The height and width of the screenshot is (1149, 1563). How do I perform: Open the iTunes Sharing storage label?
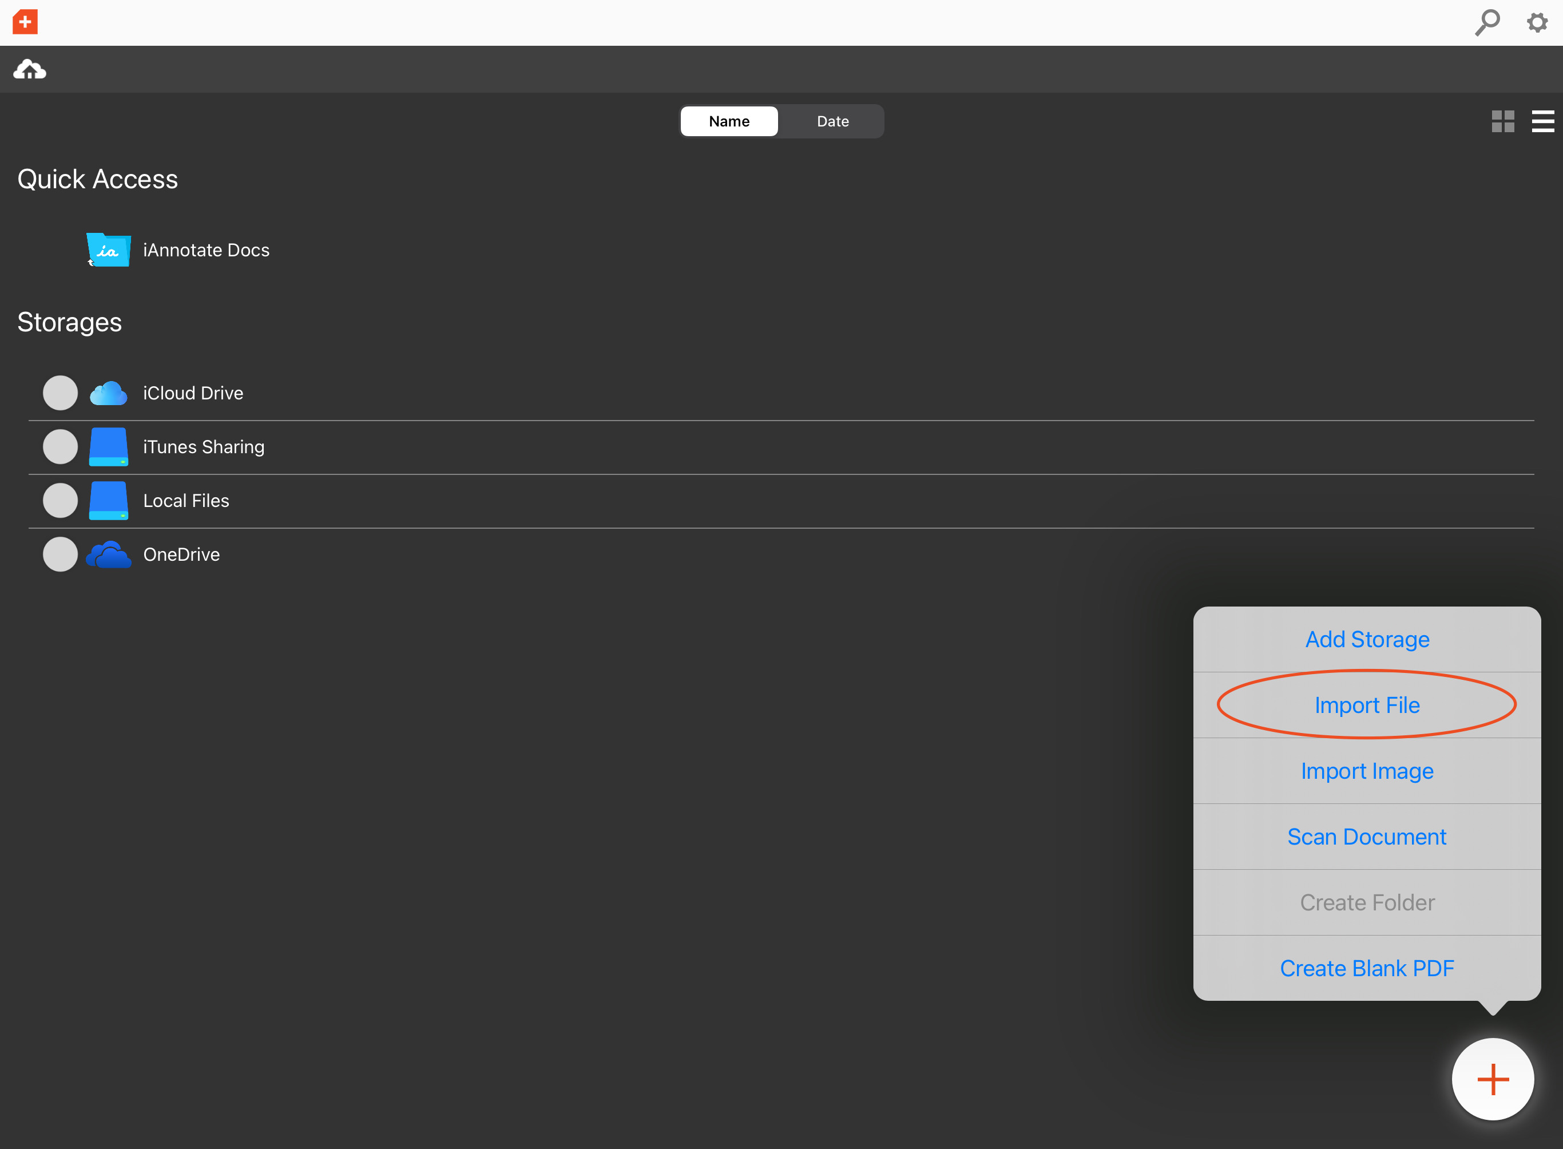click(x=204, y=447)
